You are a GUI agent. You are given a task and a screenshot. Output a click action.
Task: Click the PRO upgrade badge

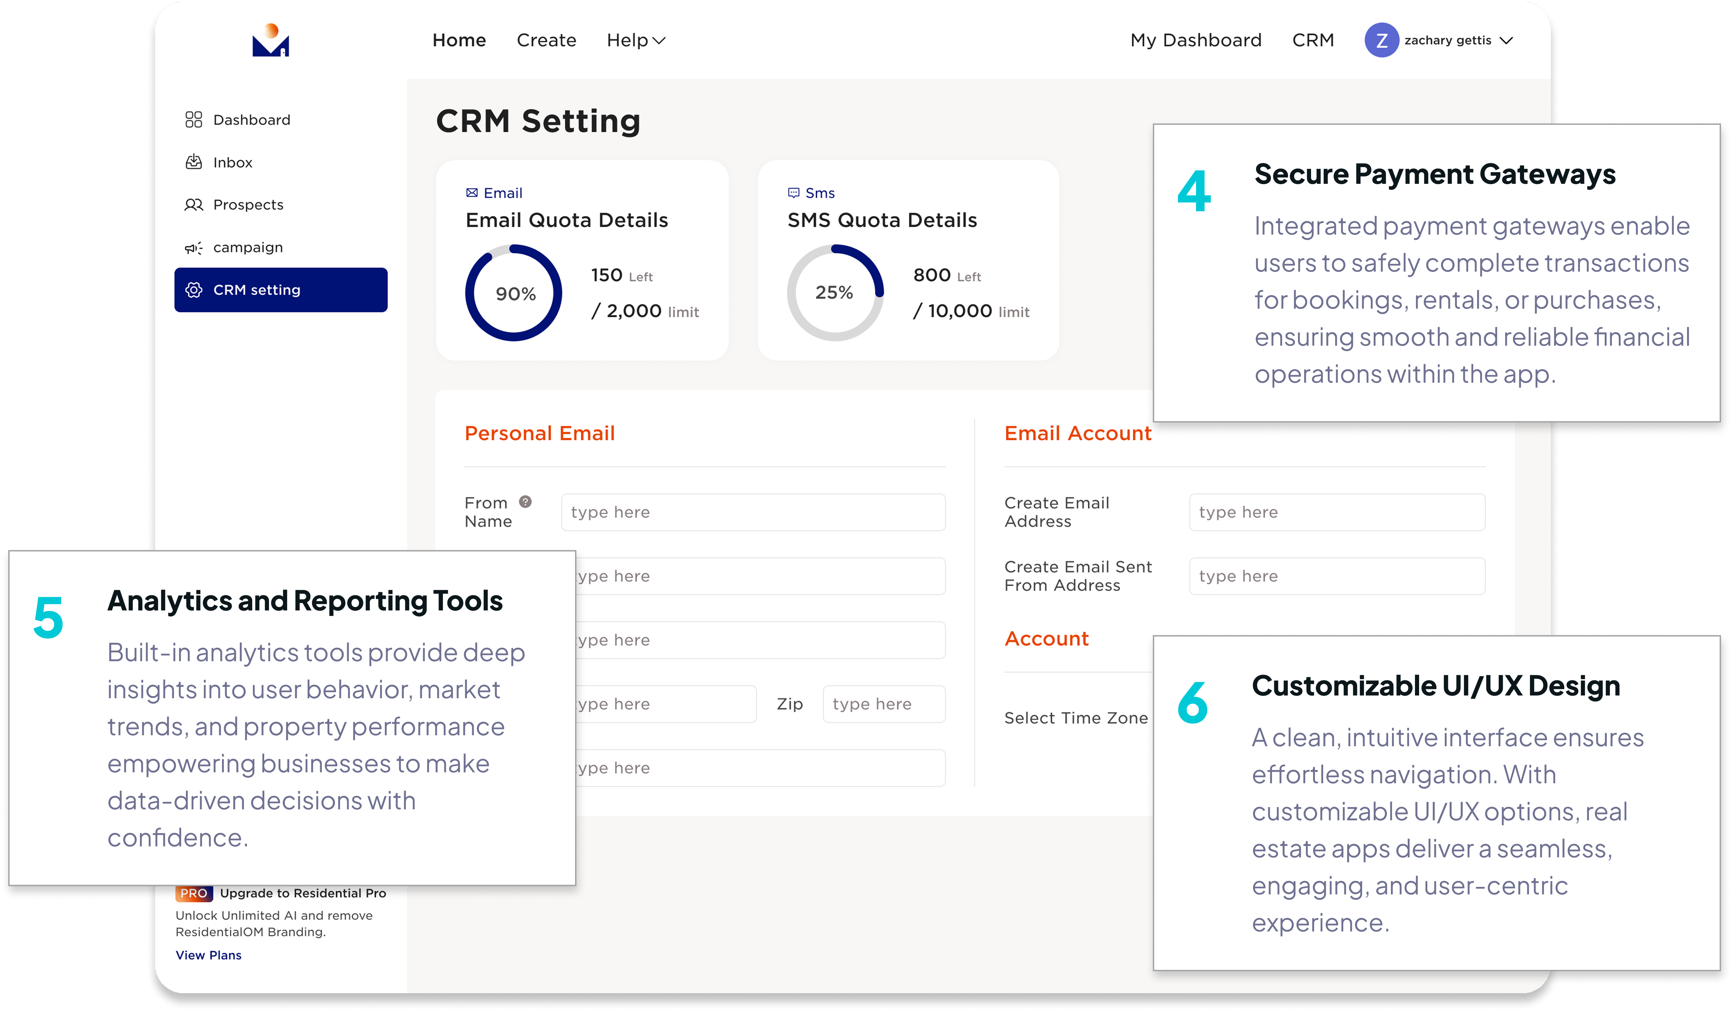(x=194, y=894)
